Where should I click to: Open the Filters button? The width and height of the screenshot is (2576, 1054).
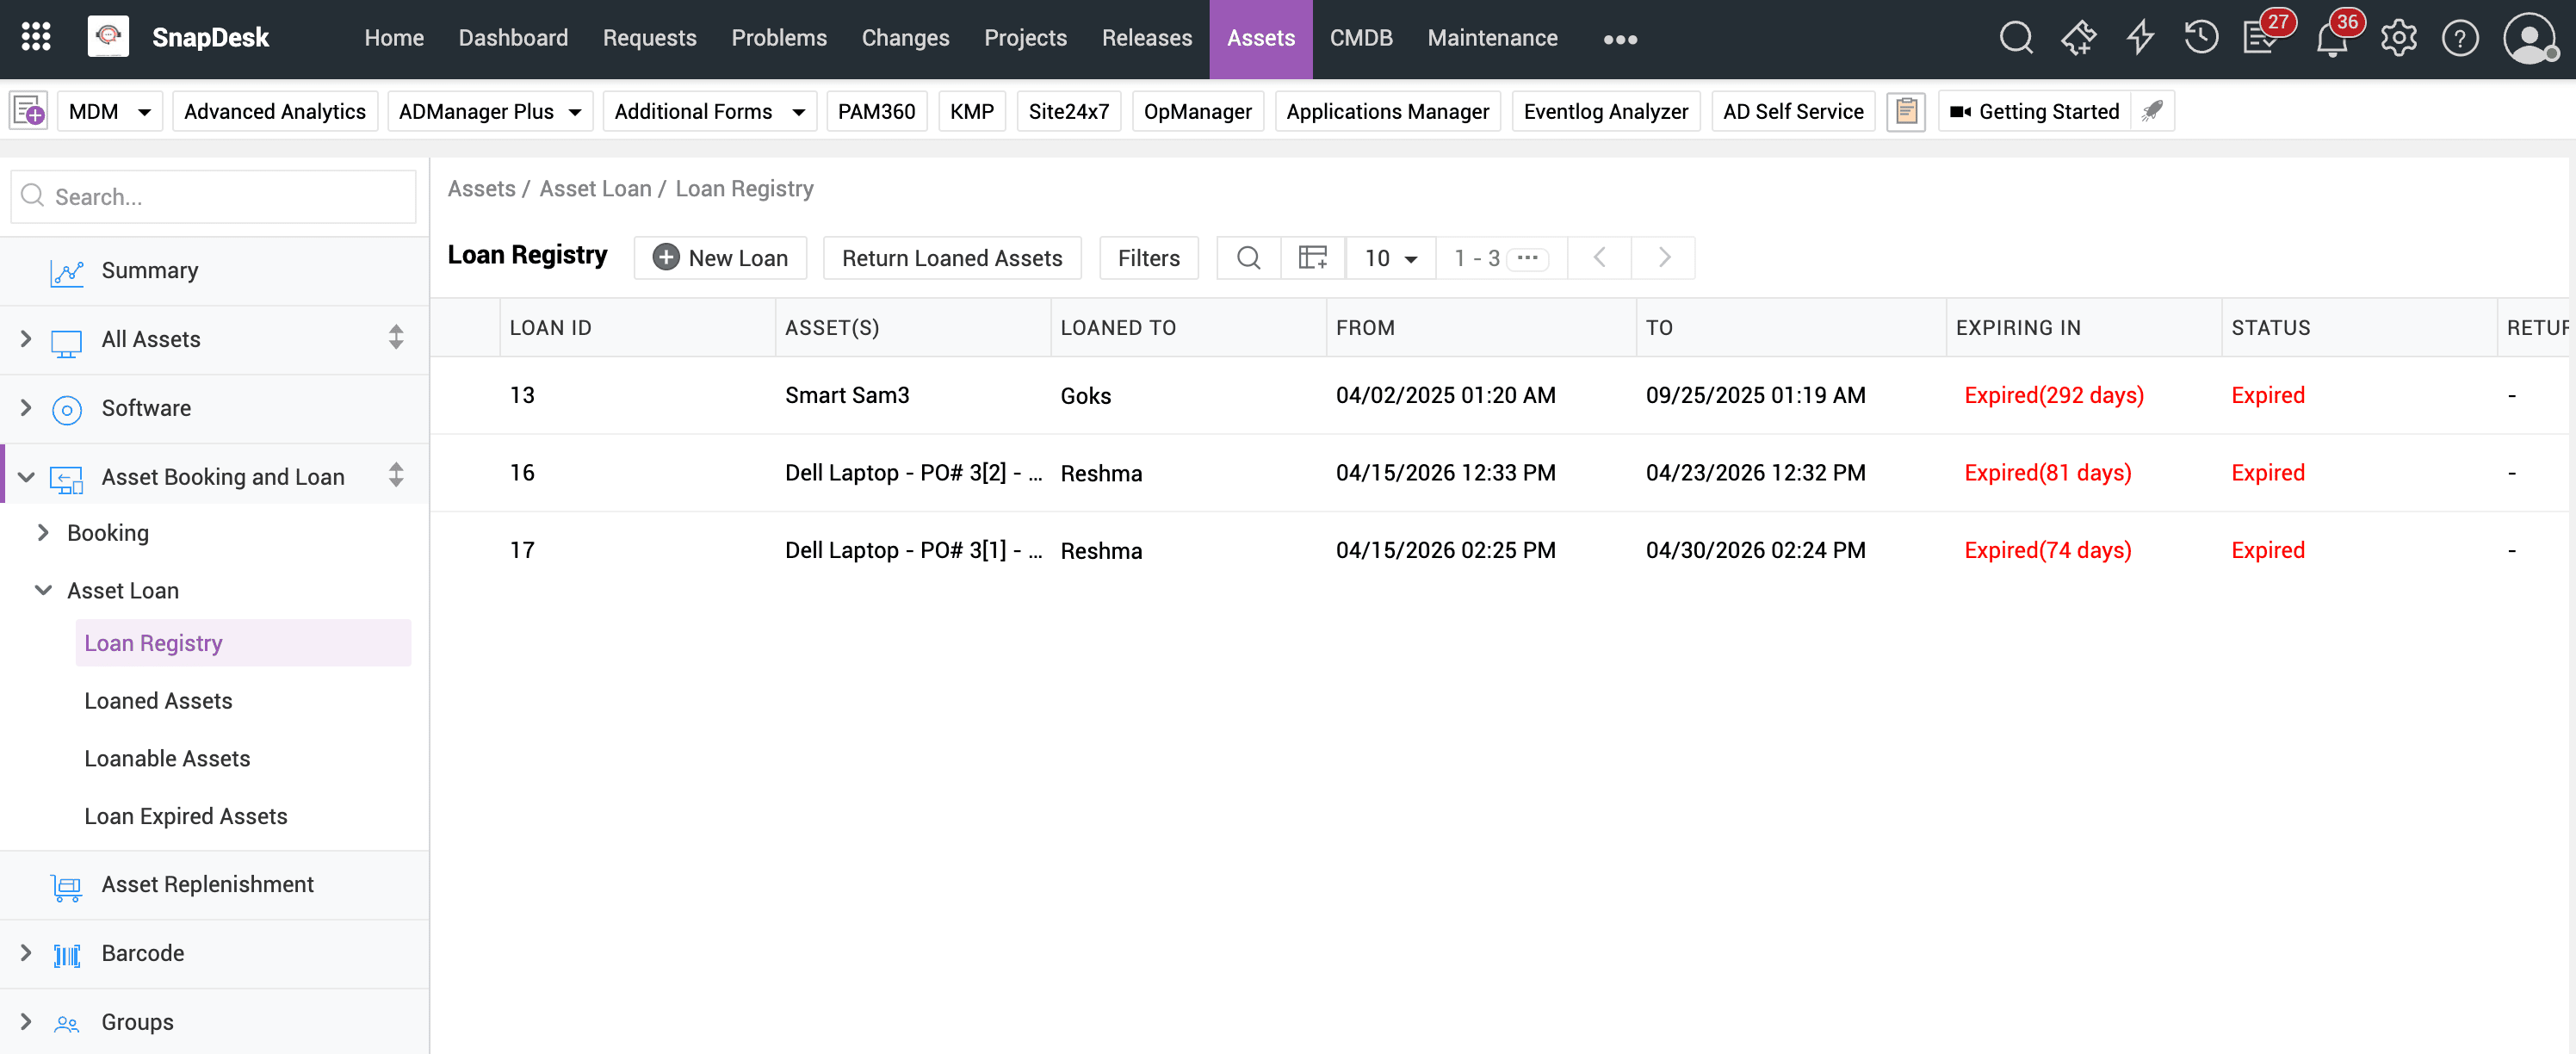click(x=1148, y=258)
